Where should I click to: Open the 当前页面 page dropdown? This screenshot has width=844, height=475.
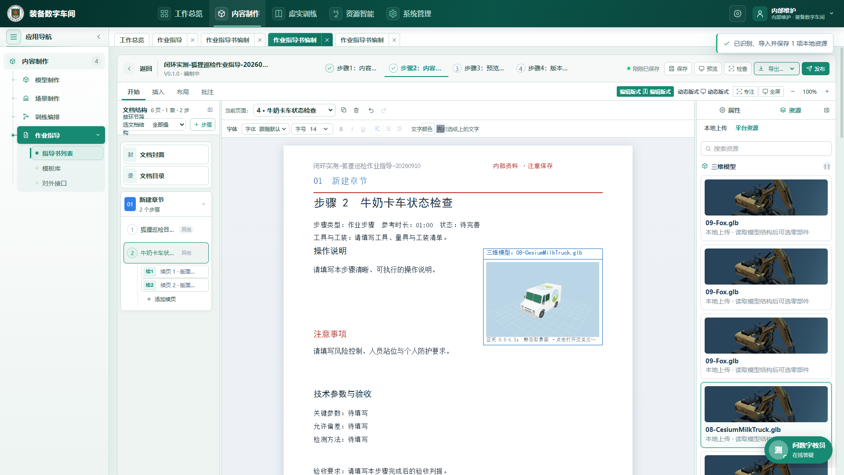[x=295, y=110]
